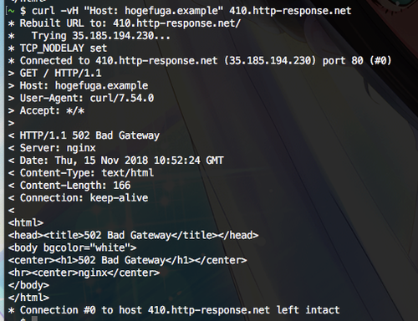Viewport: 418px width, 321px height.
Task: Click the HTTP/1.1 502 Bad Gateway status line
Action: (x=89, y=135)
